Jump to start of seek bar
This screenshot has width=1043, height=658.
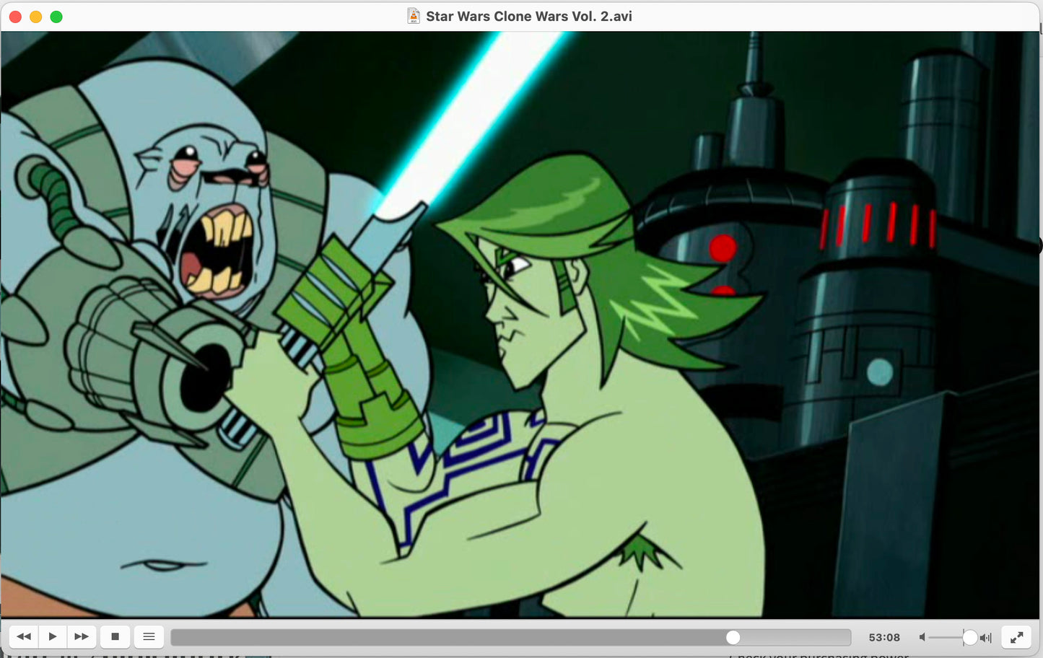point(174,637)
